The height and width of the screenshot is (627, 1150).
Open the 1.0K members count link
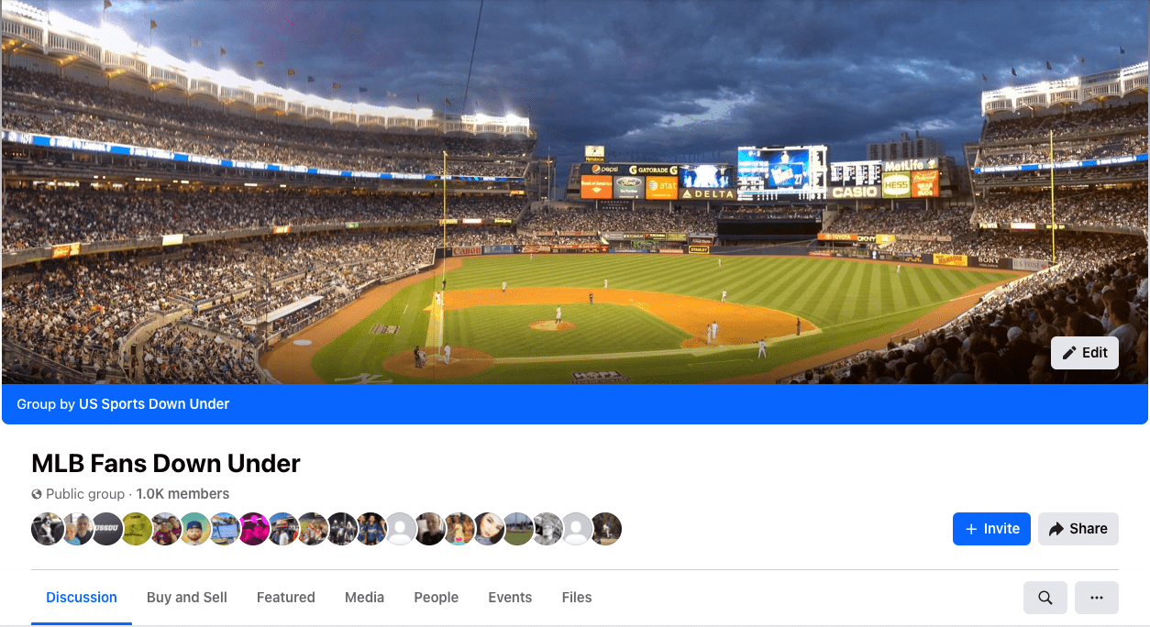tap(182, 494)
